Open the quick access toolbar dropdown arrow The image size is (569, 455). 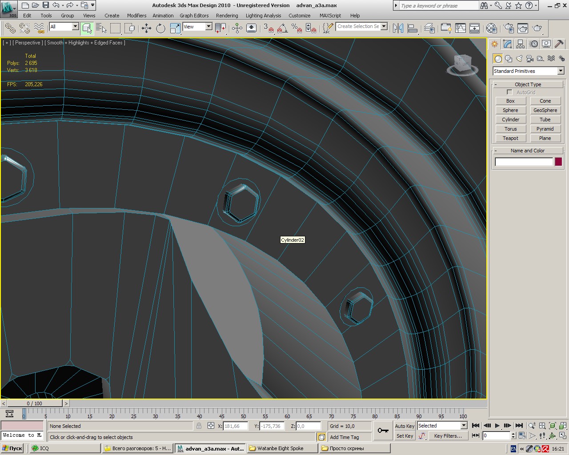tap(93, 5)
